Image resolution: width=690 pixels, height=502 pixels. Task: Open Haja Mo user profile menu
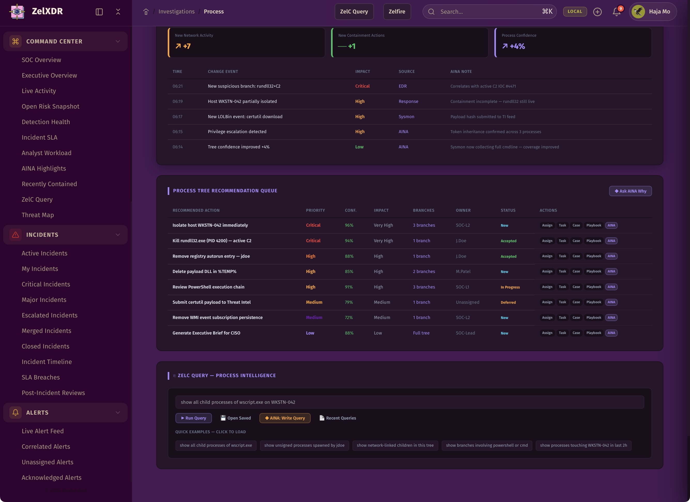653,12
